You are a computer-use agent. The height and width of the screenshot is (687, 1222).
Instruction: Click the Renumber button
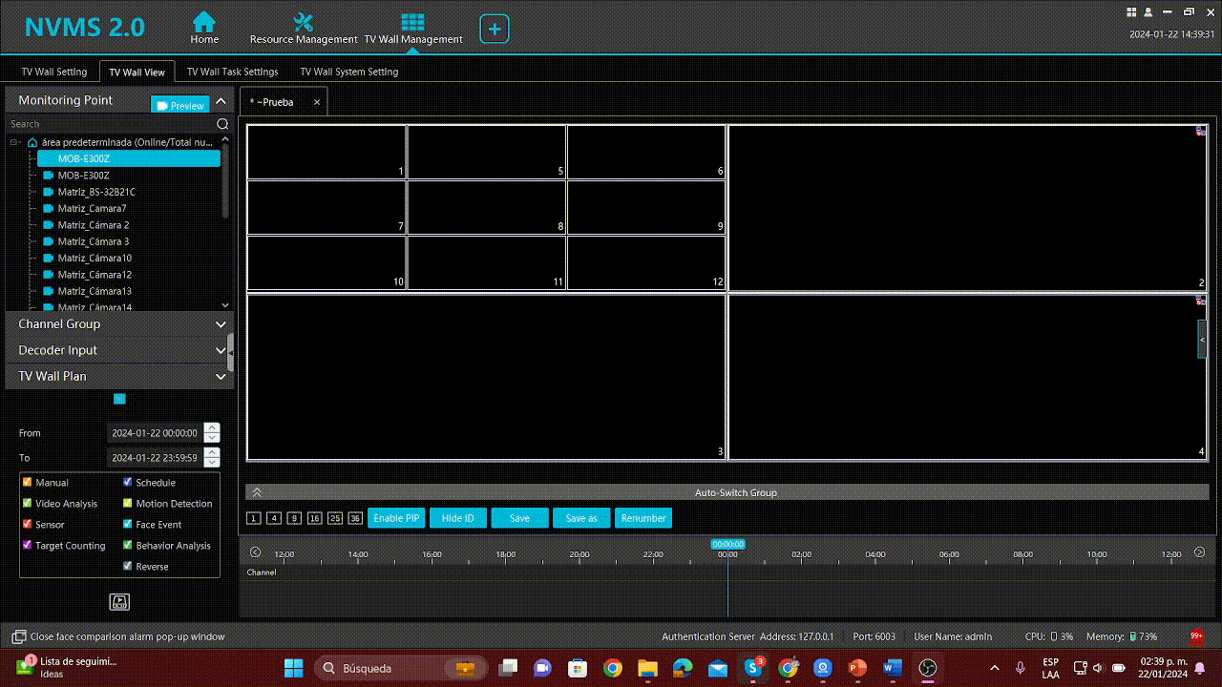[x=643, y=518]
